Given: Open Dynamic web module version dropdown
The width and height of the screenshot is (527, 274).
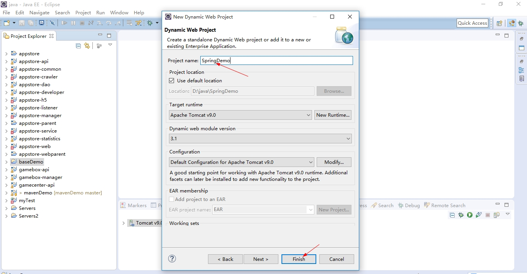Looking at the screenshot, I should coord(261,138).
